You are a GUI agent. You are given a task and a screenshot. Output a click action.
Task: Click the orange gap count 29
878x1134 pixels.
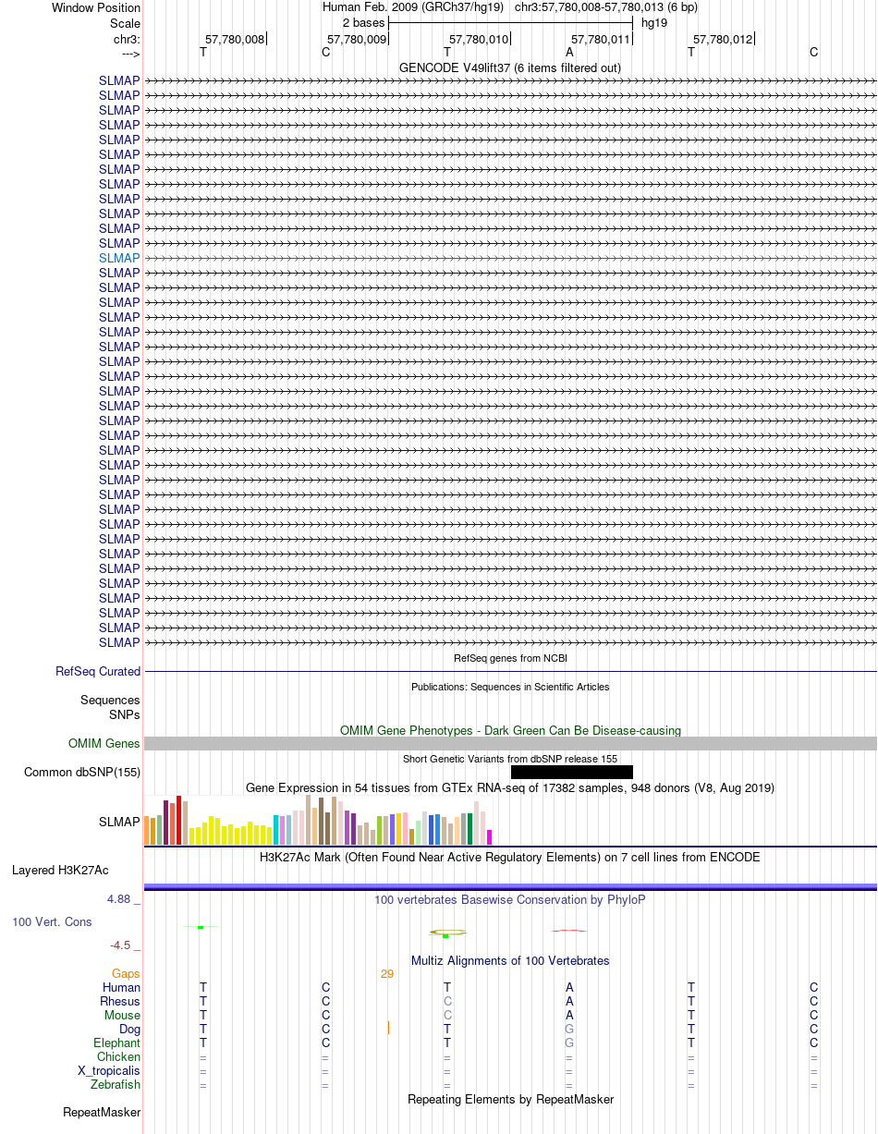(x=387, y=974)
